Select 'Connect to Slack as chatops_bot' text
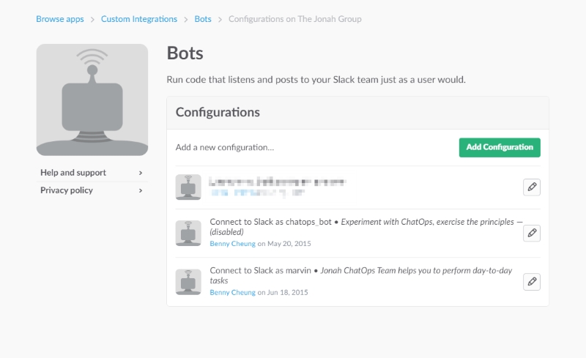 [x=270, y=222]
